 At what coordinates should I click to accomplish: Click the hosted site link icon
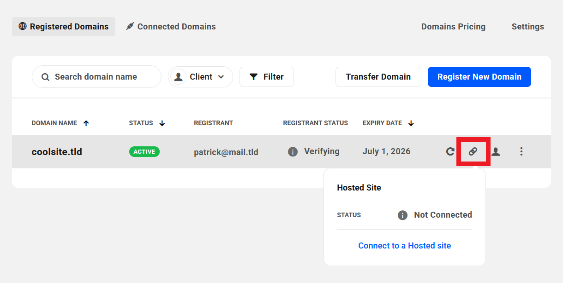click(473, 151)
